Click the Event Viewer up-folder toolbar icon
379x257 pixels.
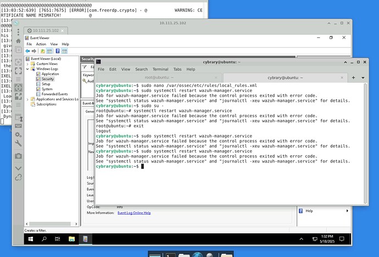[43, 51]
